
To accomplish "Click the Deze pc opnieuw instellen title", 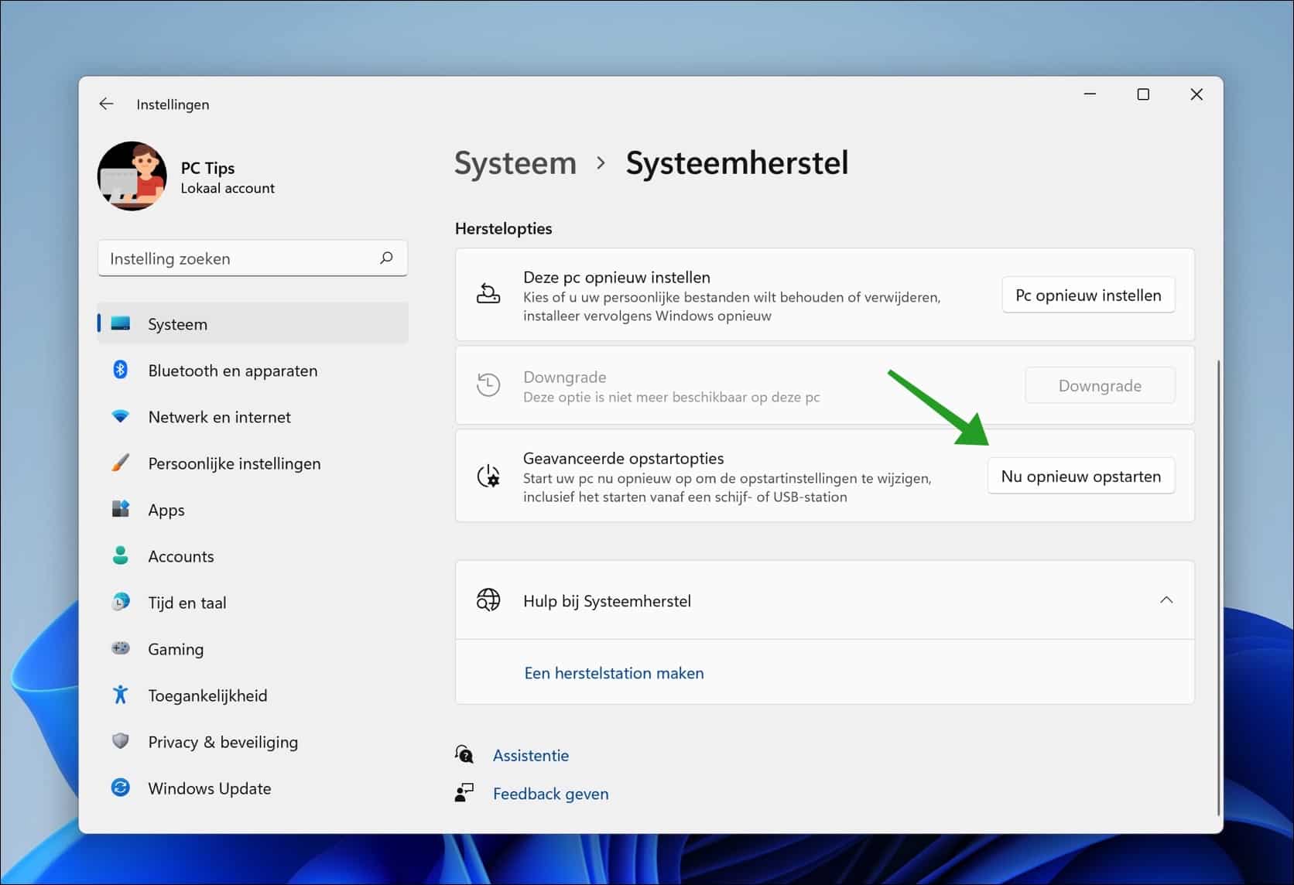I will 616,277.
